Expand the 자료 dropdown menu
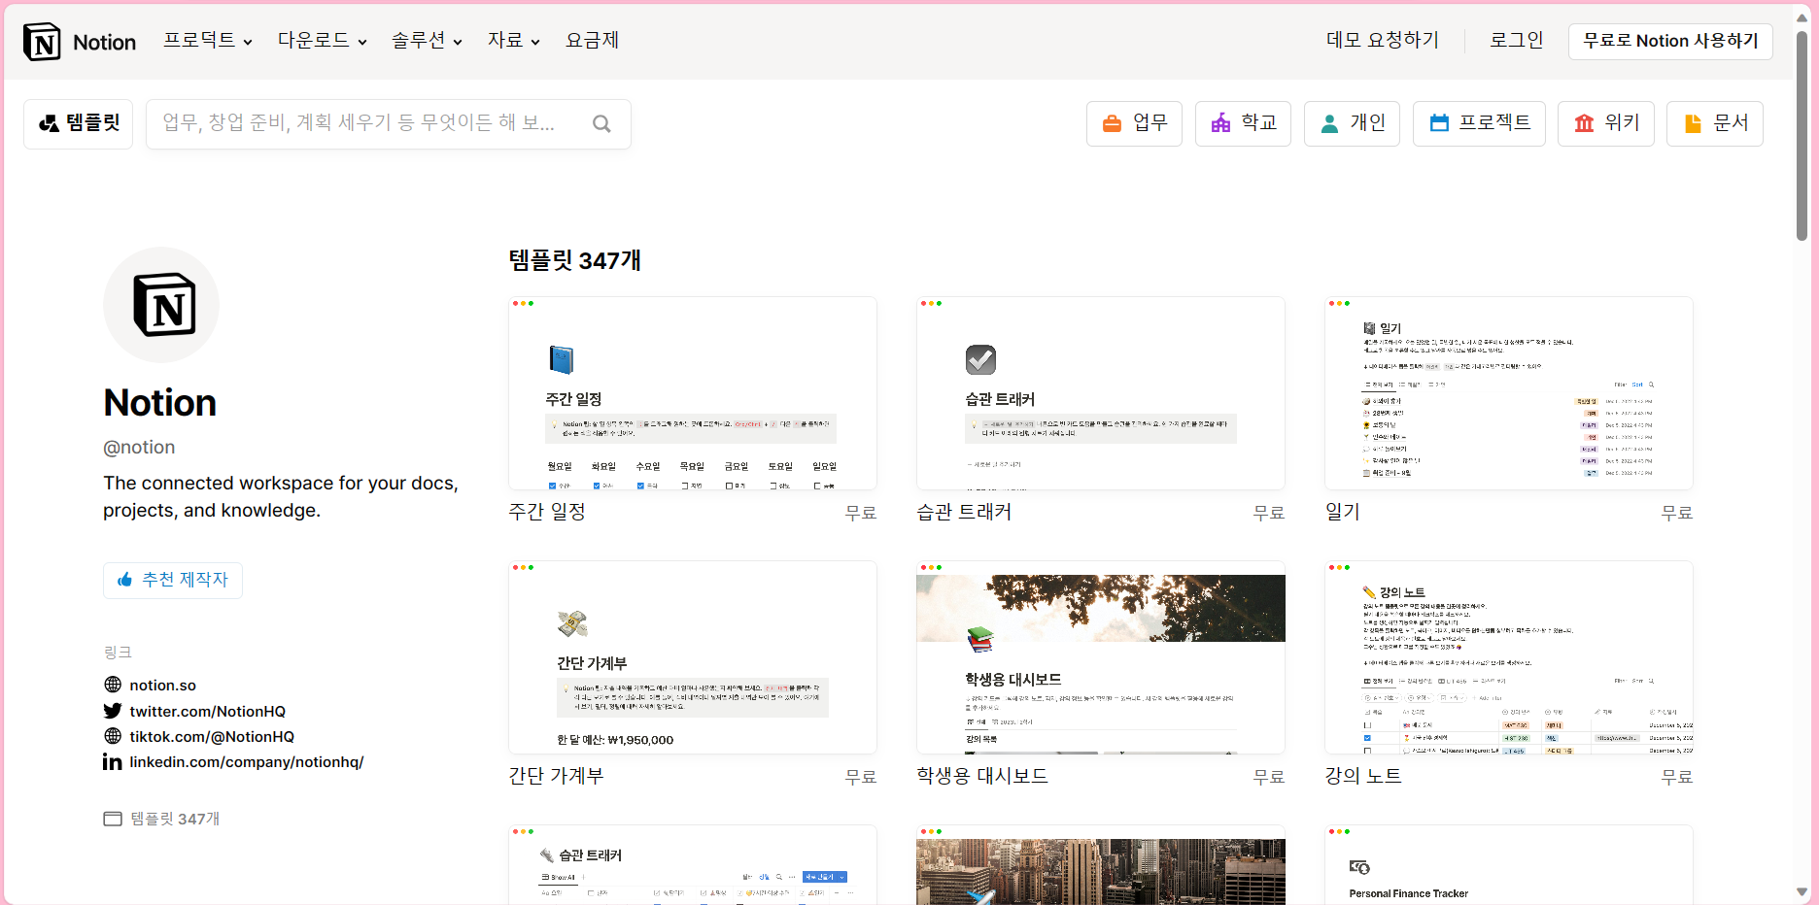 pos(513,40)
